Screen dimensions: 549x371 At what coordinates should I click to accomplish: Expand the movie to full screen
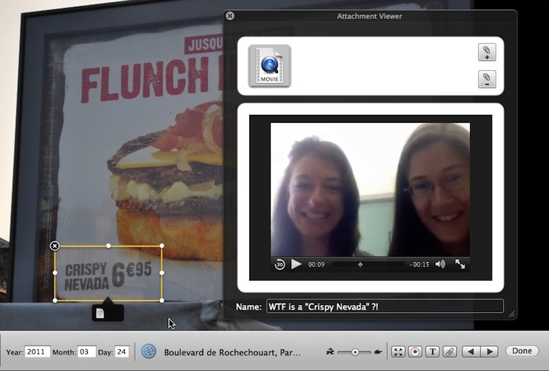pyautogui.click(x=460, y=264)
